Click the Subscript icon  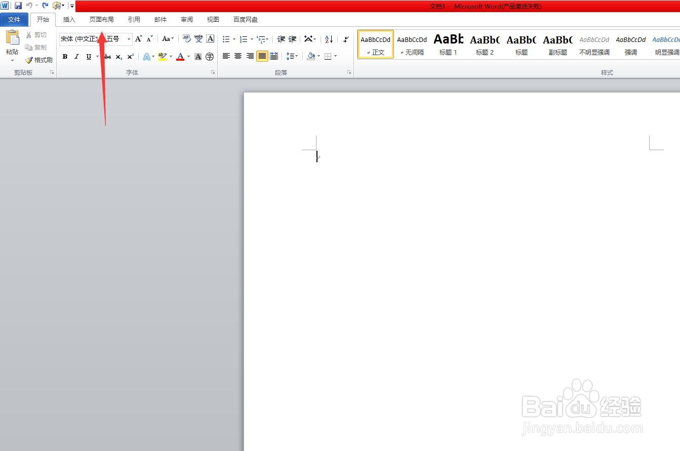coord(119,57)
